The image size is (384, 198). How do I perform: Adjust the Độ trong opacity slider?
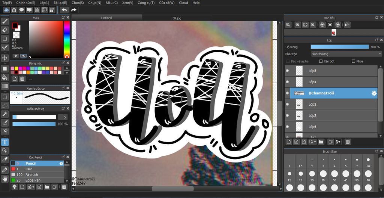[339, 47]
